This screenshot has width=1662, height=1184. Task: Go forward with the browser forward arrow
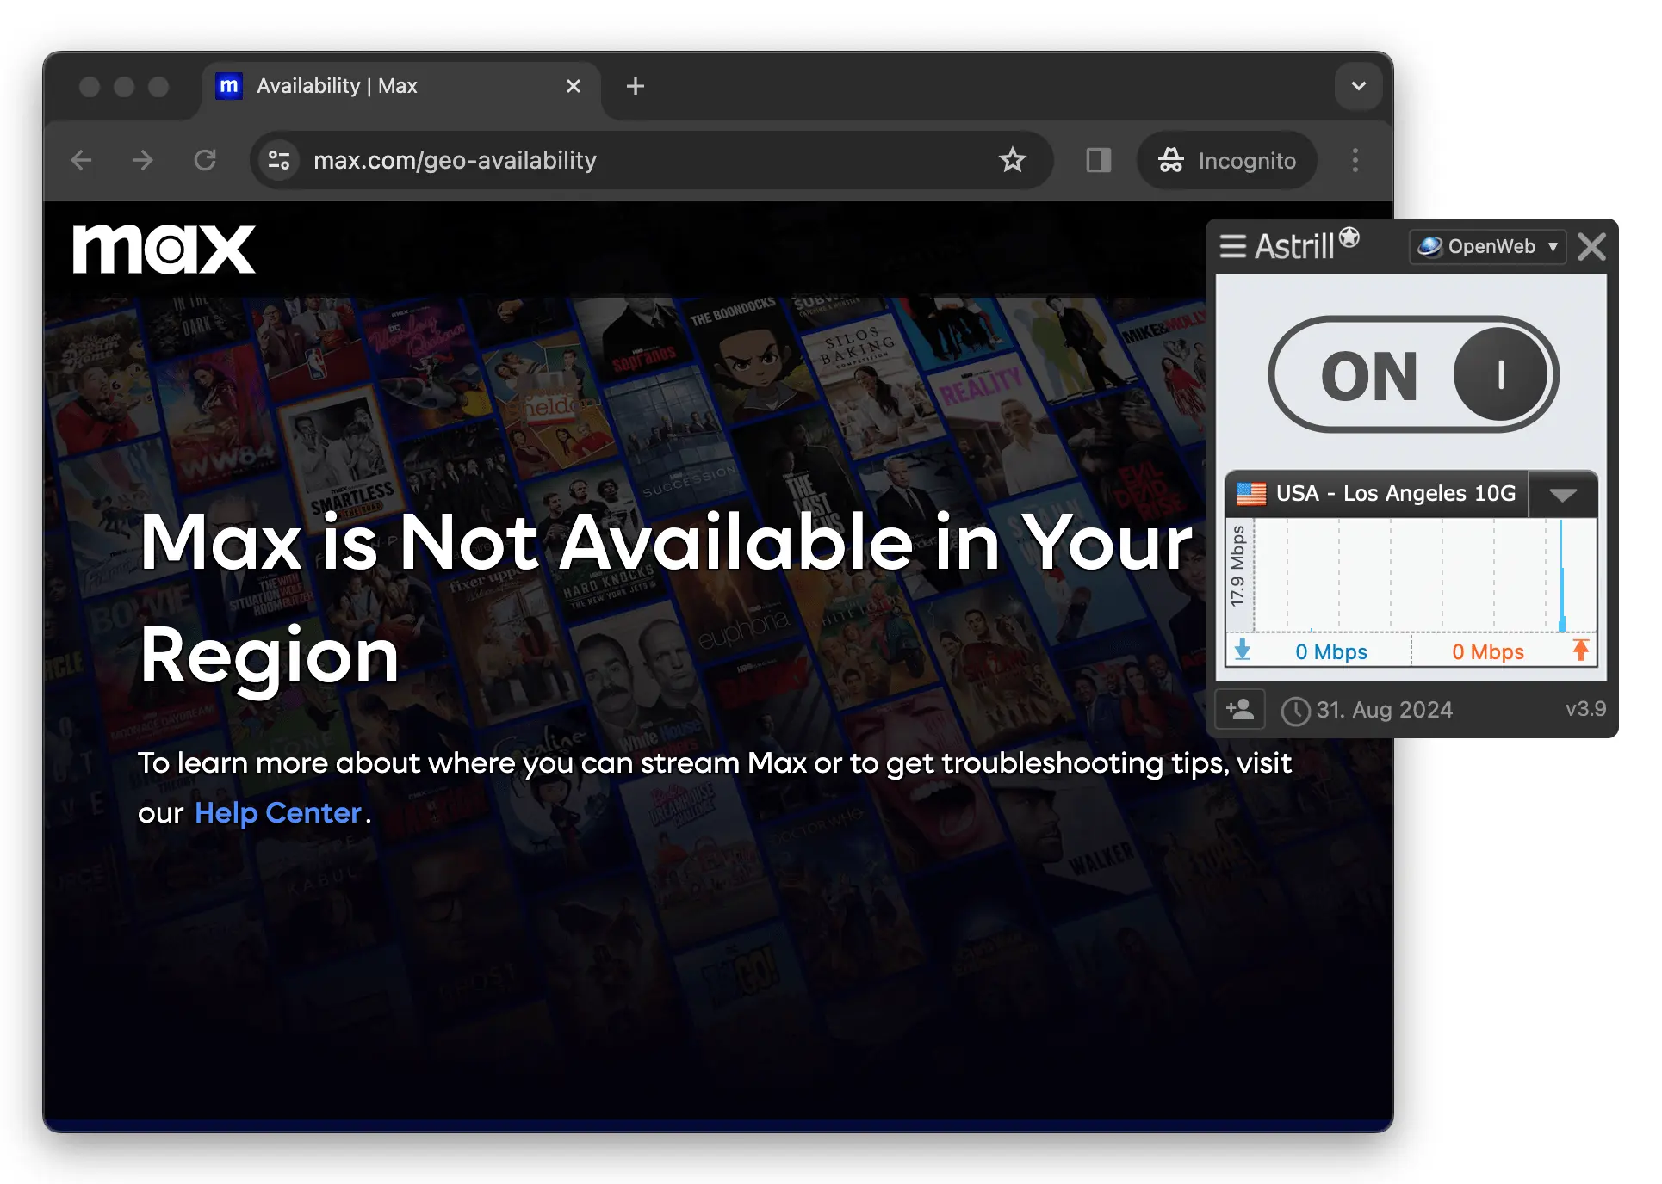click(x=142, y=160)
